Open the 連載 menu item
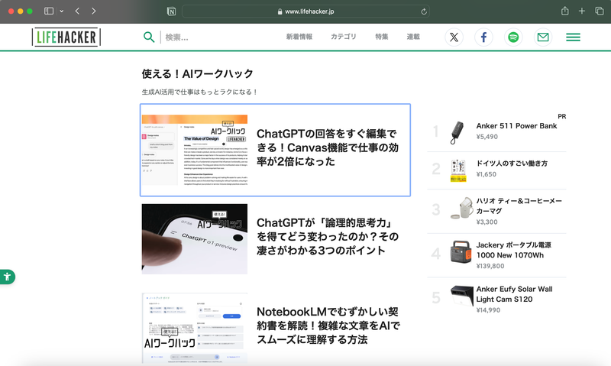 (x=413, y=37)
